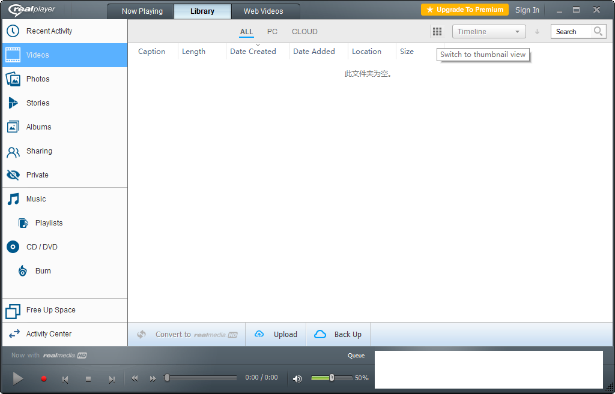Viewport: 615px width, 394px height.
Task: Click the rewind button
Action: pos(135,378)
